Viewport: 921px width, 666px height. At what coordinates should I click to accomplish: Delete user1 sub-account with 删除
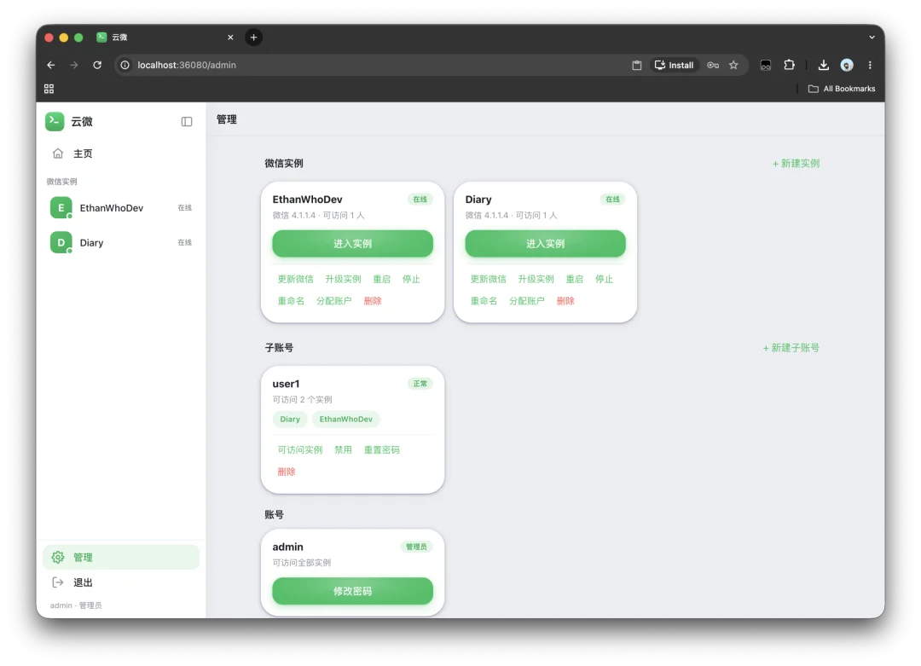point(287,472)
